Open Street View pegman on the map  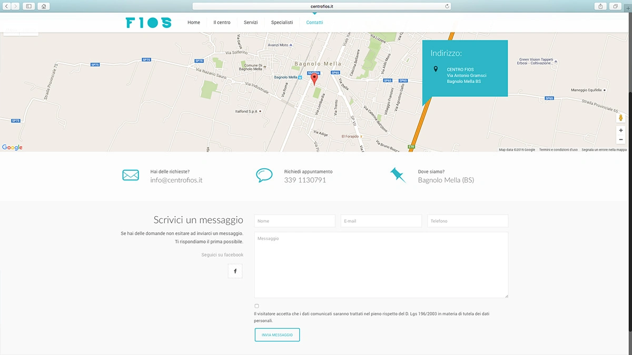point(621,118)
